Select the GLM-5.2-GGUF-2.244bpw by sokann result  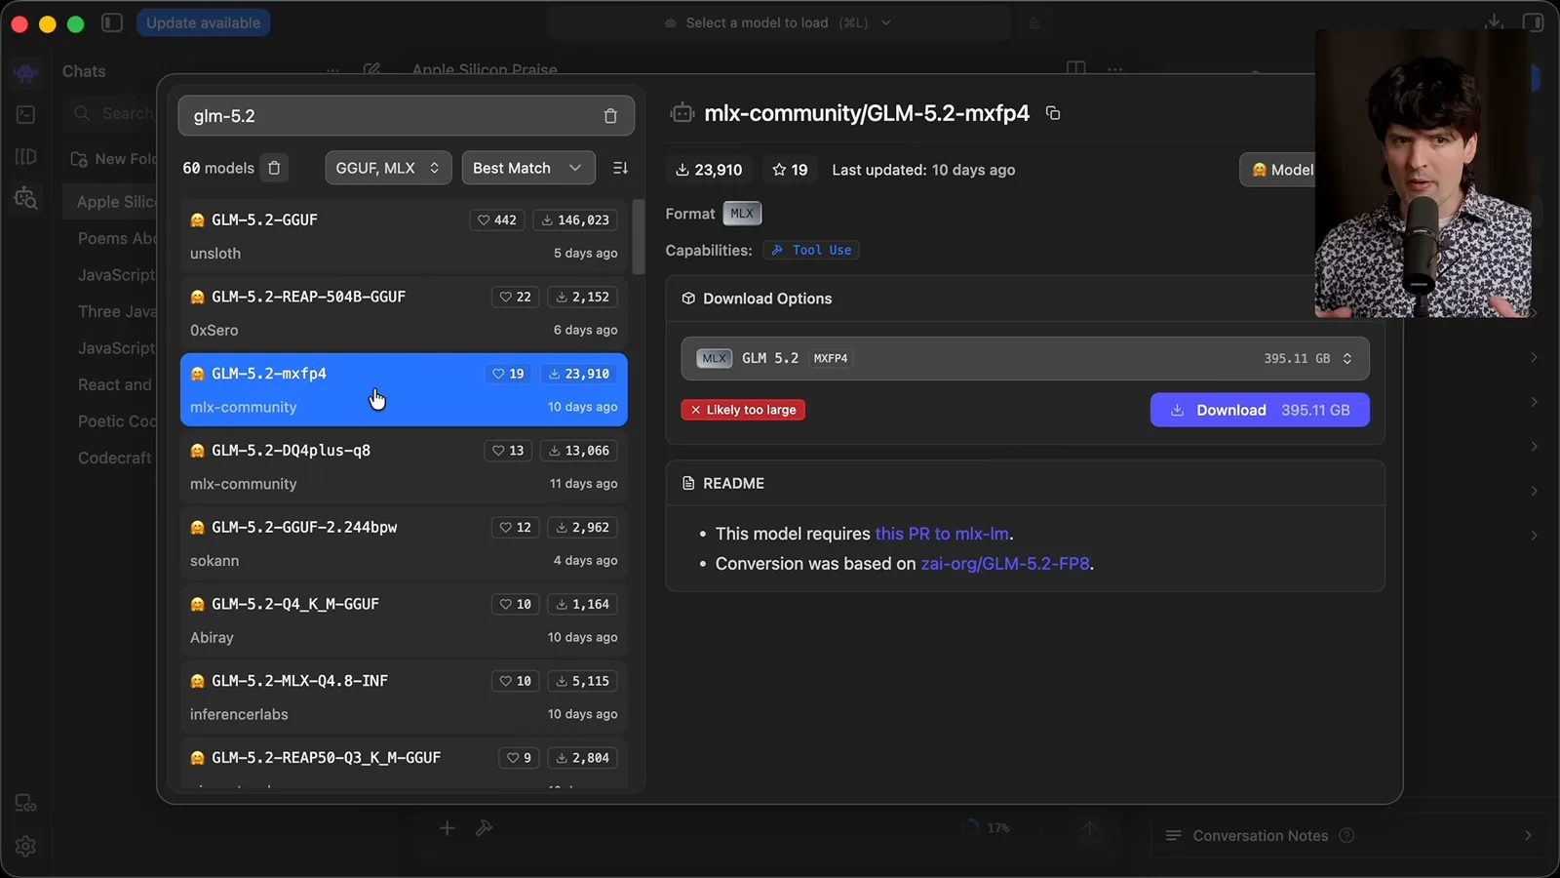(x=404, y=543)
